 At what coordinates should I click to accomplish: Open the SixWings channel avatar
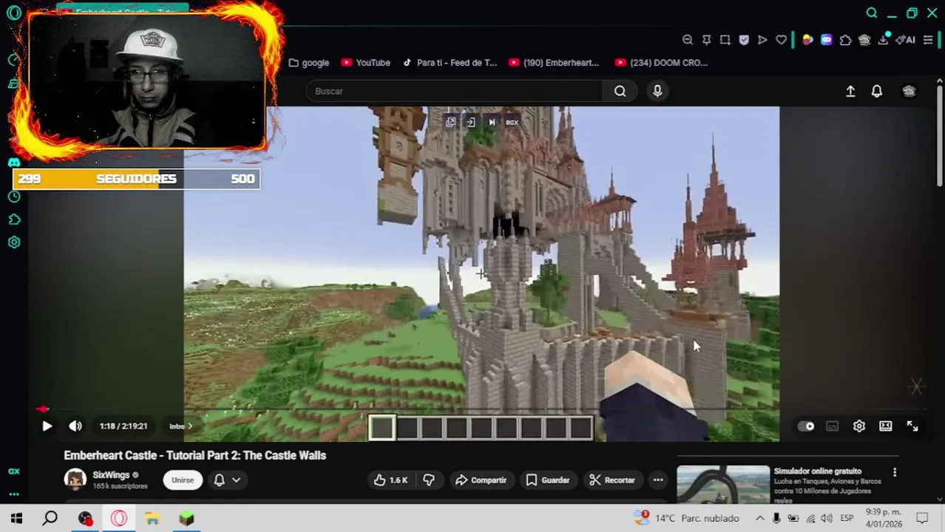75,480
